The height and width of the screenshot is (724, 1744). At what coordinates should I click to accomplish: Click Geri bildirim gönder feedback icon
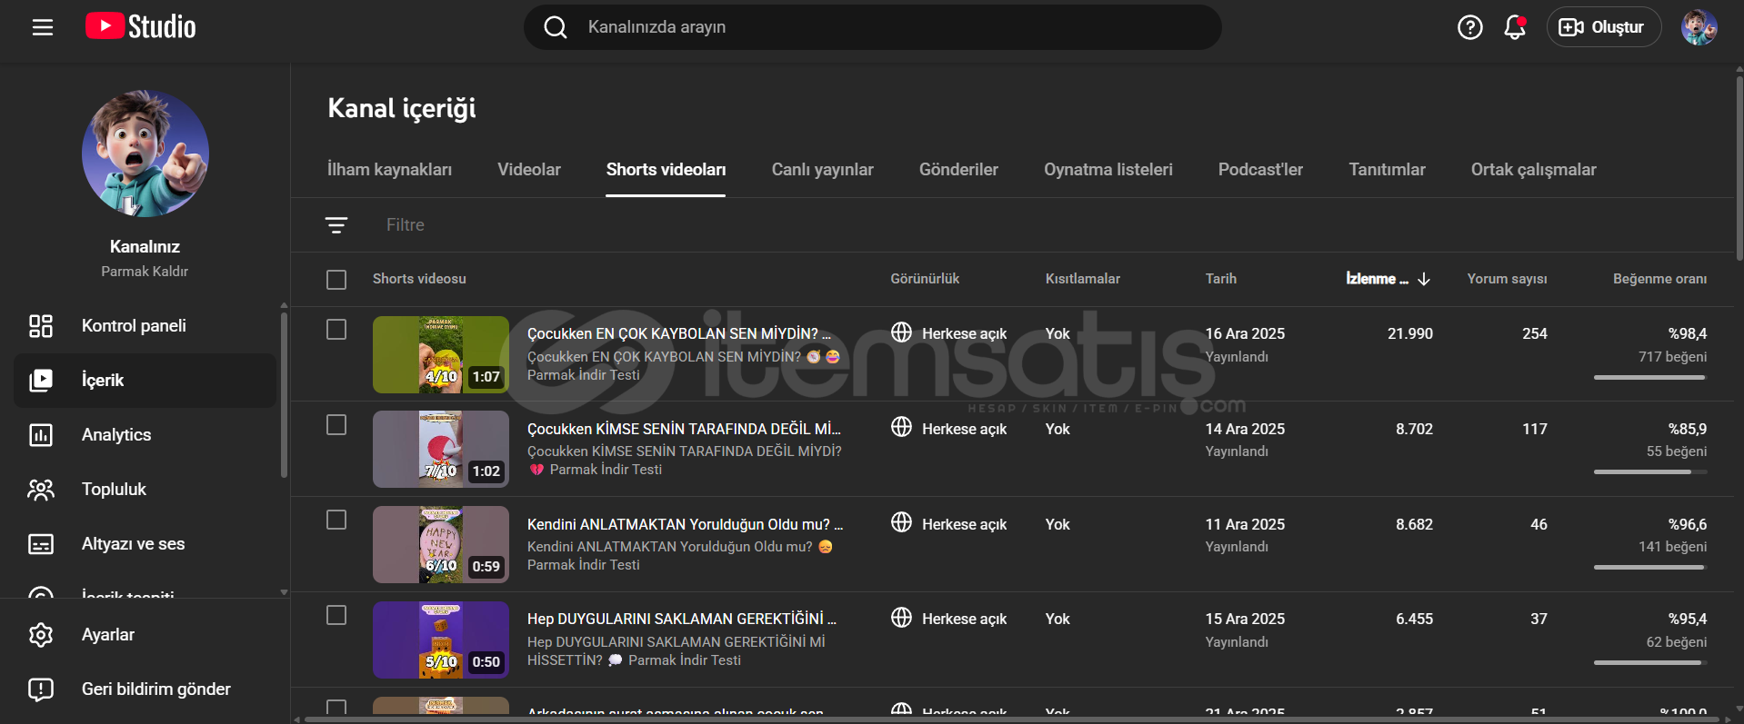41,689
